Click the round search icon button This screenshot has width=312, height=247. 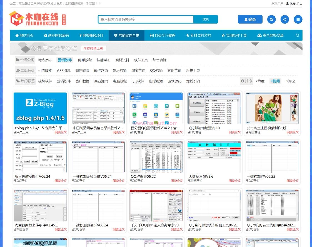coord(271,19)
